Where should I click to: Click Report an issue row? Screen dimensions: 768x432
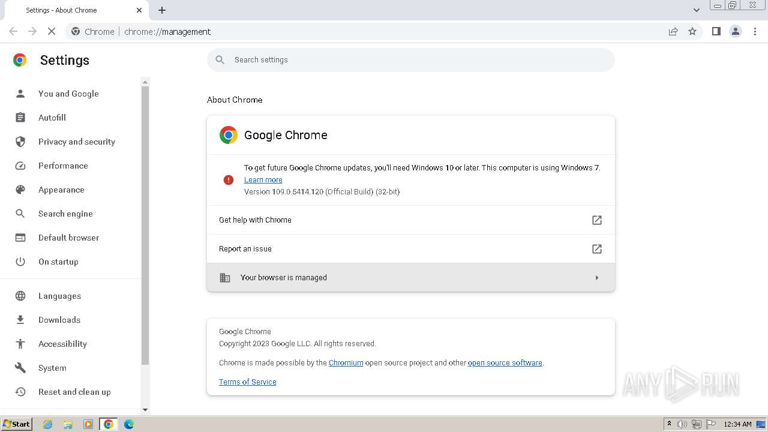tap(411, 249)
